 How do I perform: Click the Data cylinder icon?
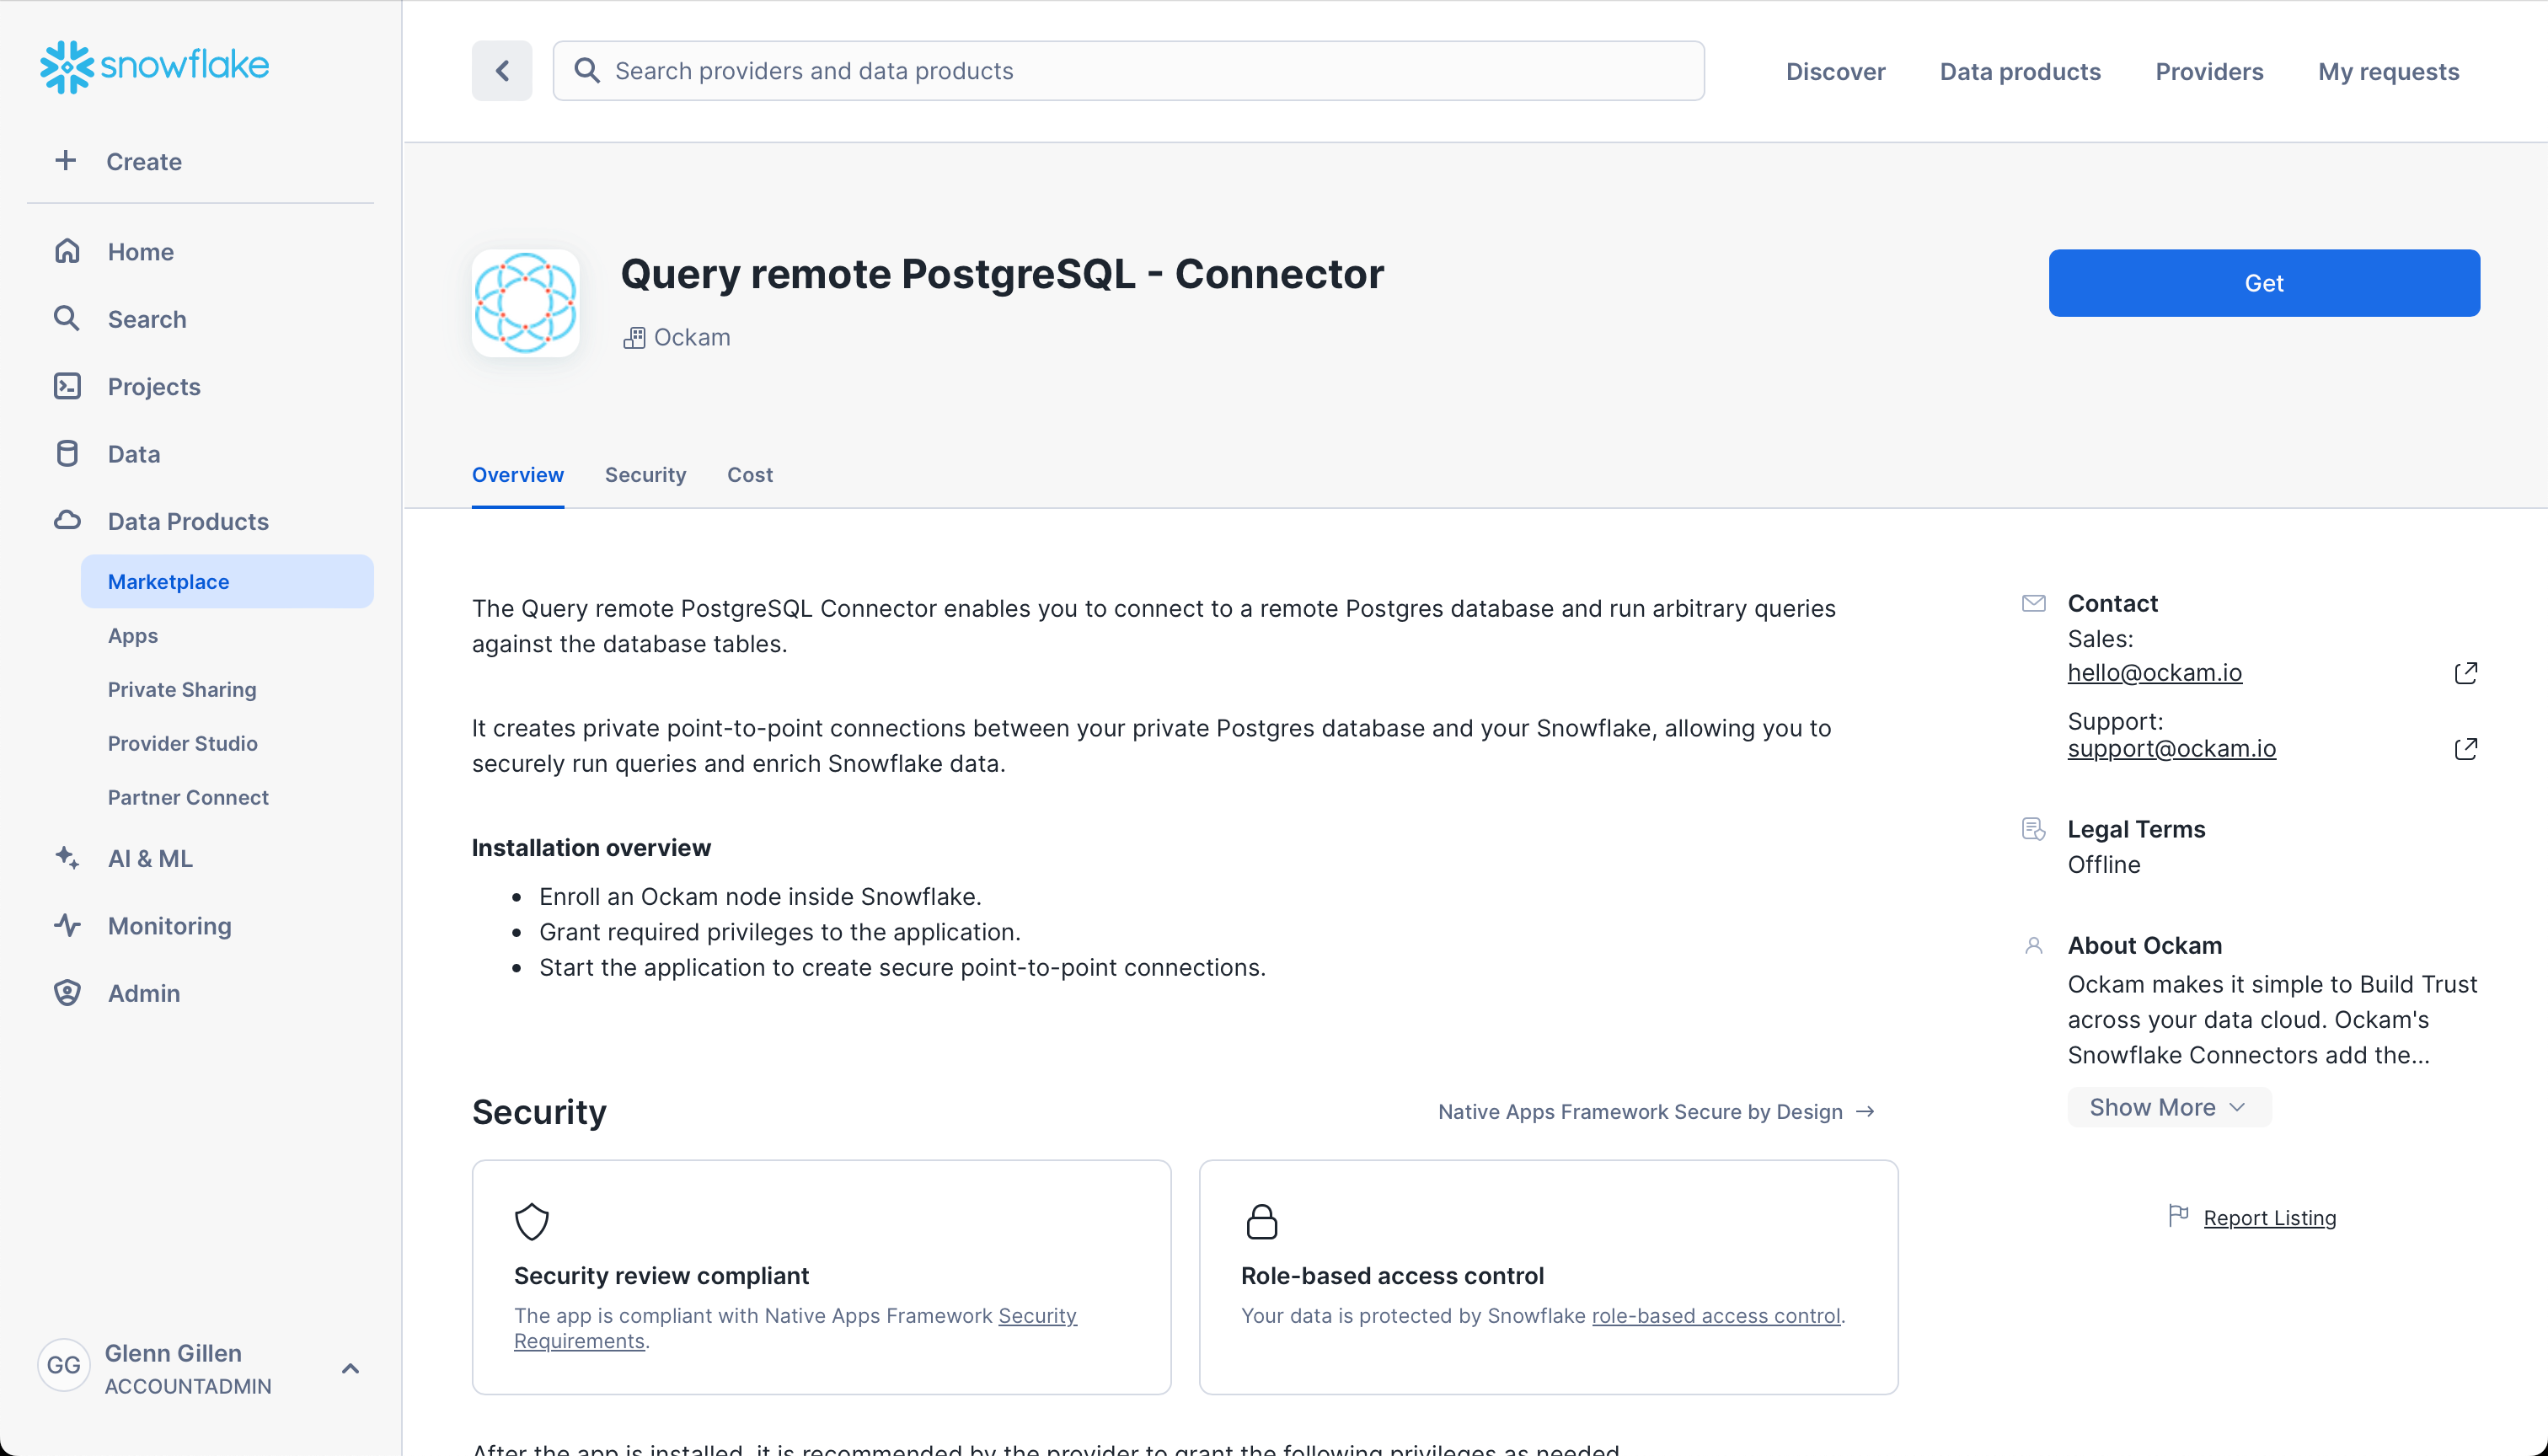[x=67, y=454]
